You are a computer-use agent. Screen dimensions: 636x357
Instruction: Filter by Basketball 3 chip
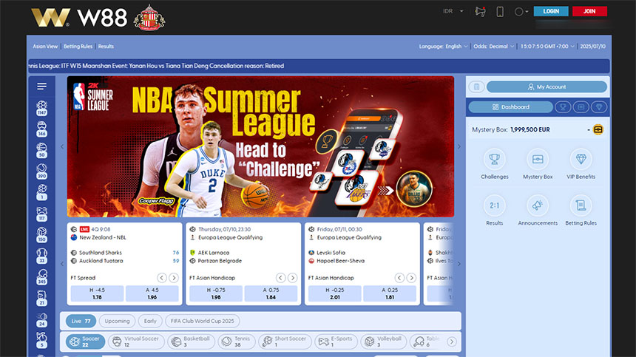point(191,341)
